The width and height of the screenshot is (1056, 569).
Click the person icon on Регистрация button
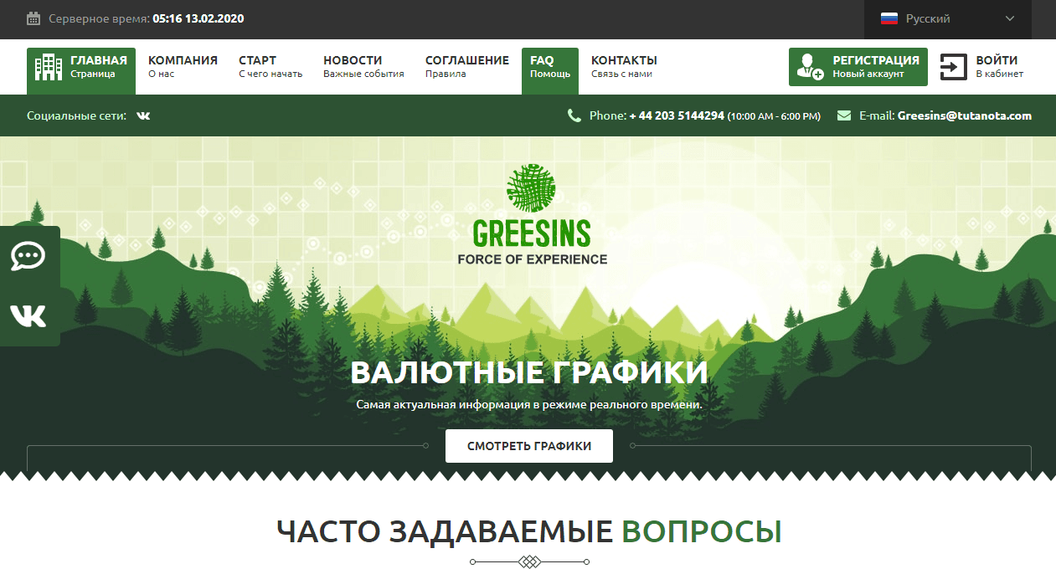[x=809, y=66]
